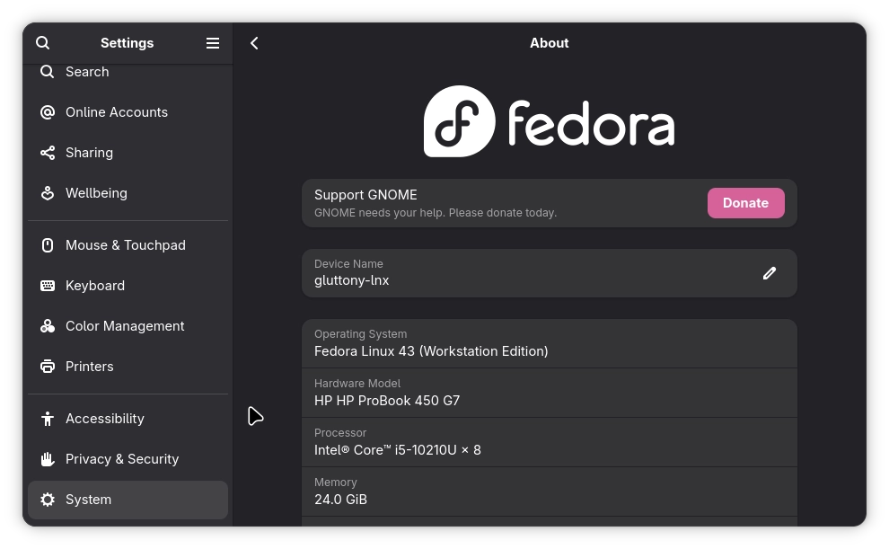This screenshot has width=889, height=549.
Task: Click the Wellbeing icon in sidebar
Action: click(x=48, y=193)
